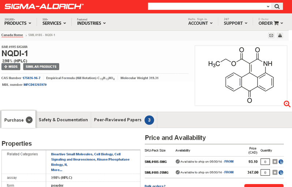Click the MSDS button
This screenshot has width=292, height=187.
(x=11, y=67)
